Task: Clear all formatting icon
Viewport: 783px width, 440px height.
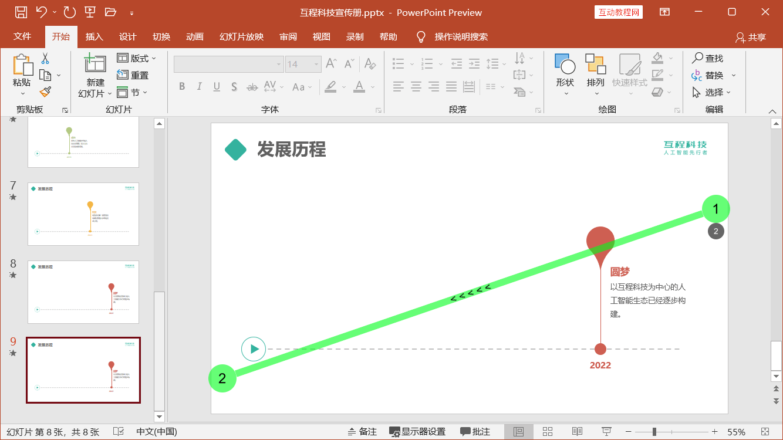Action: (370, 63)
